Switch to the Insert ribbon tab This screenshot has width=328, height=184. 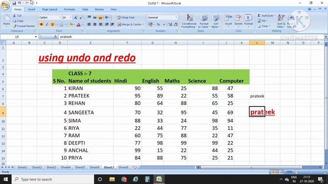(32, 9)
